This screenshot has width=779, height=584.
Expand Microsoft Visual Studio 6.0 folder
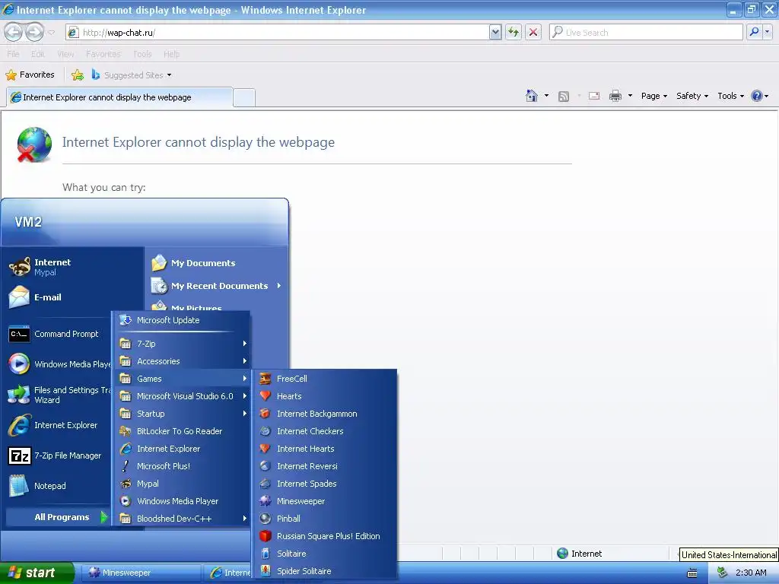pyautogui.click(x=182, y=396)
